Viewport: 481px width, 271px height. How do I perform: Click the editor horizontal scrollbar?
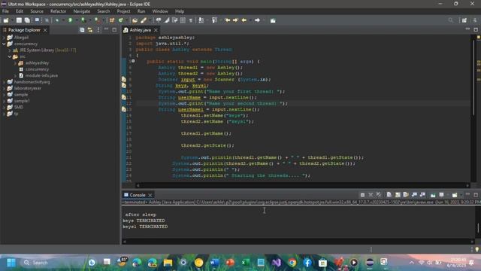pyautogui.click(x=302, y=185)
